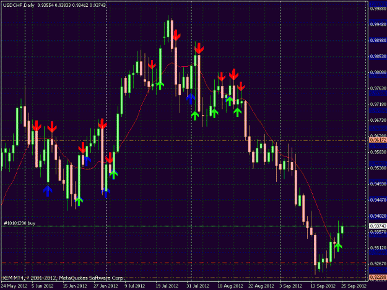Select the red down arrow at the July chart peak
The height and width of the screenshot is (290, 387).
(x=176, y=35)
